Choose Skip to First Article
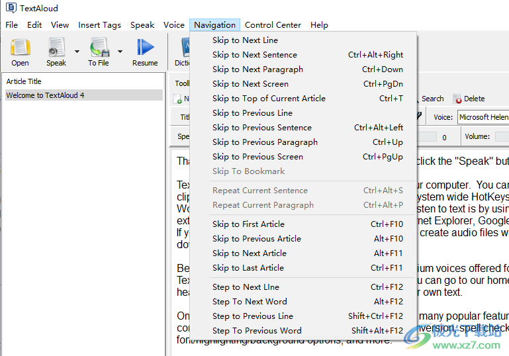Viewport: 509px width, 356px height. (x=303, y=224)
